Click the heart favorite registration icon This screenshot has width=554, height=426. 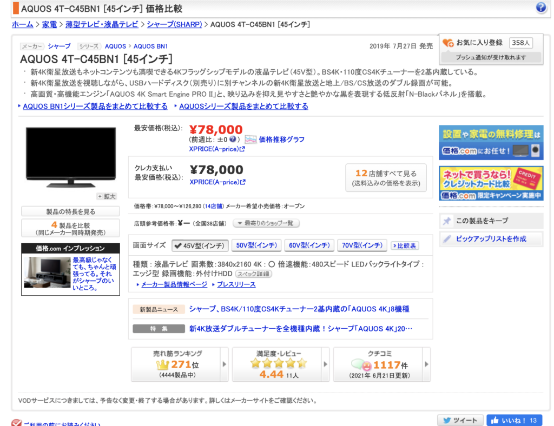click(448, 43)
